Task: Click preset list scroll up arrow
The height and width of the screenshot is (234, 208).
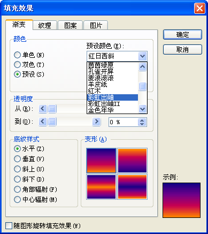Action: coord(142,67)
